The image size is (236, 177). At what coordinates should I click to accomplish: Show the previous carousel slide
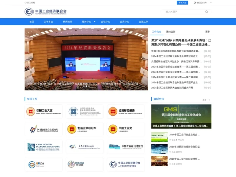[x=31, y=59]
